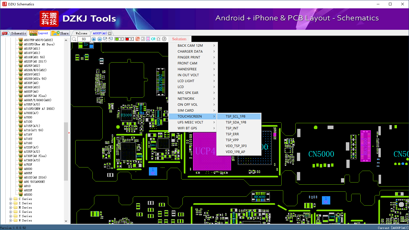This screenshot has width=409, height=230.
Task: Select A605F(A6 Plus) in model tree
Action: [x=35, y=96]
